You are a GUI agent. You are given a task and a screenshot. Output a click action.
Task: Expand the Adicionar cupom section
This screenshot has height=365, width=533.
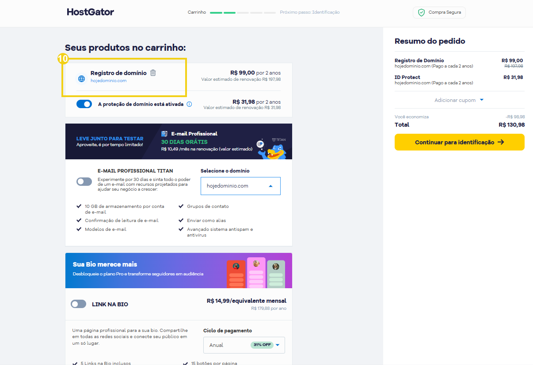[x=459, y=100]
